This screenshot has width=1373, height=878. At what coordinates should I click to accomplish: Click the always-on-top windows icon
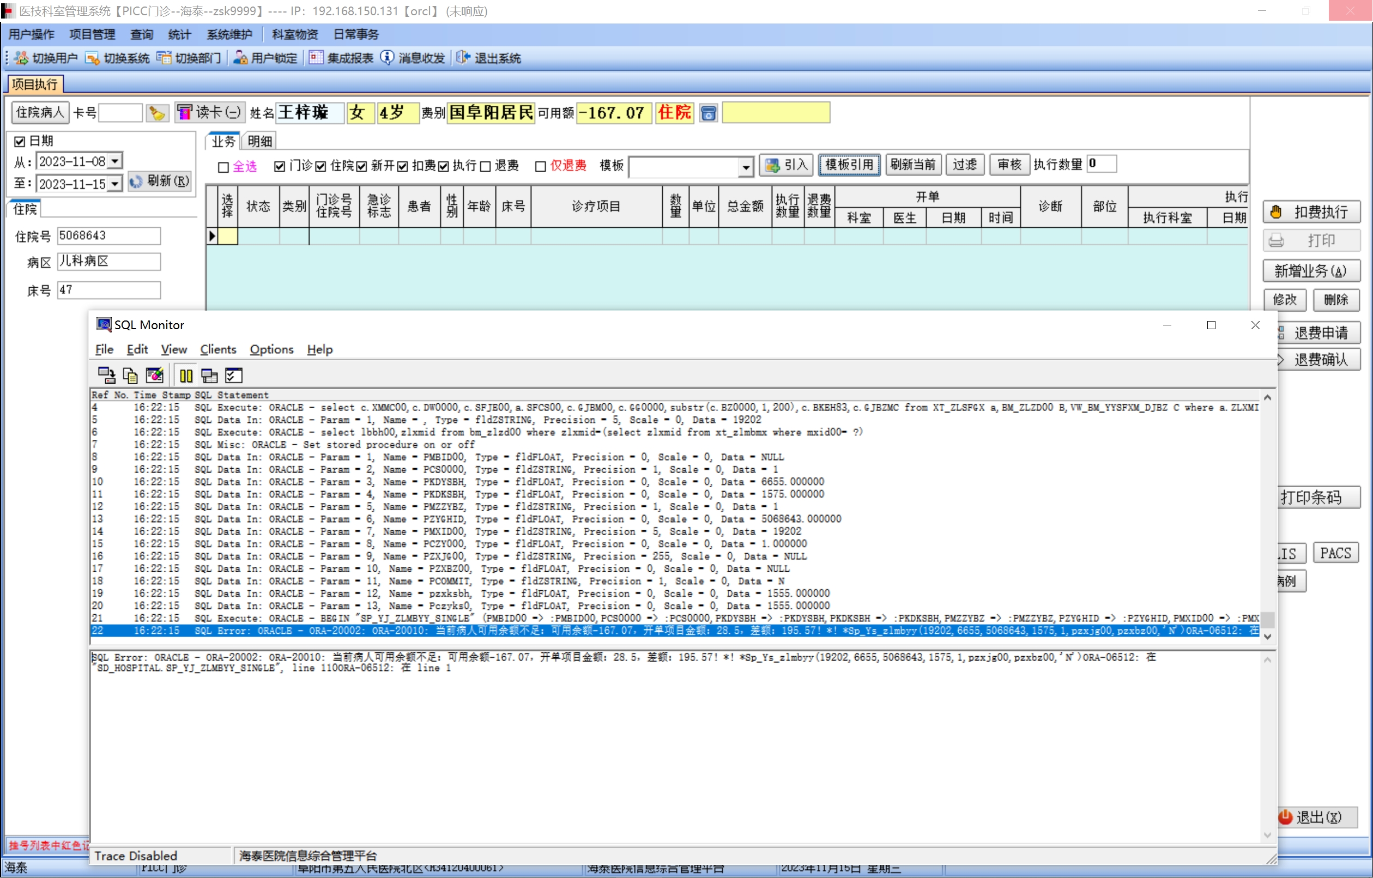(209, 375)
